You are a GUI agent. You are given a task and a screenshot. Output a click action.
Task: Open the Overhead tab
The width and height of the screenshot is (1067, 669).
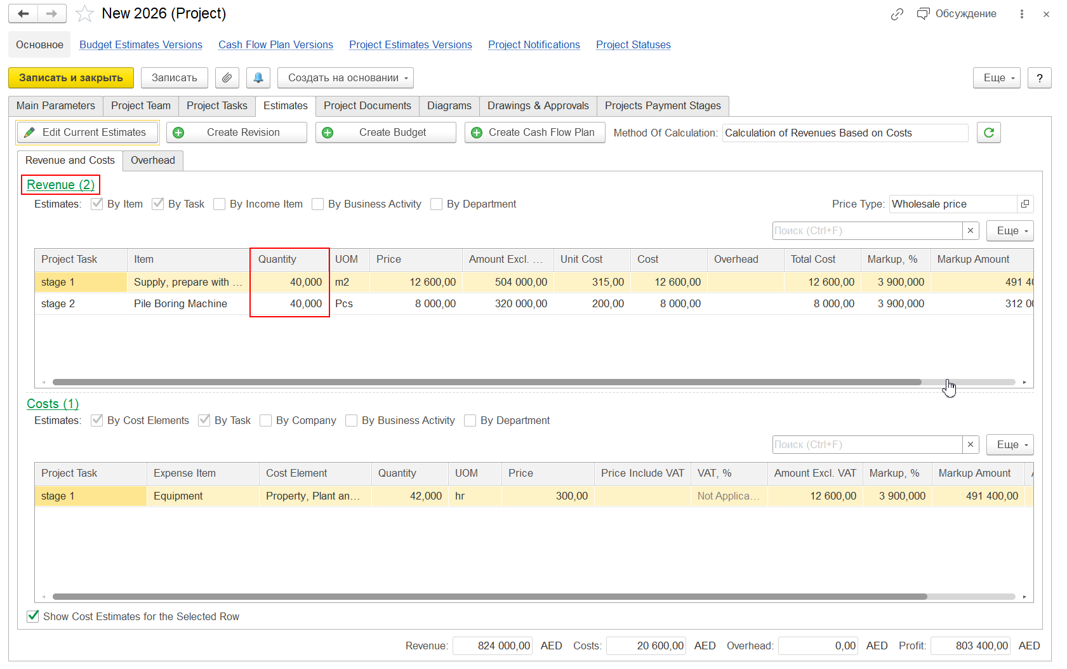click(x=152, y=160)
